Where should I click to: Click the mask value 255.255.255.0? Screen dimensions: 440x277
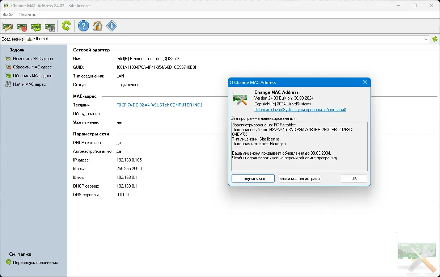pos(129,169)
